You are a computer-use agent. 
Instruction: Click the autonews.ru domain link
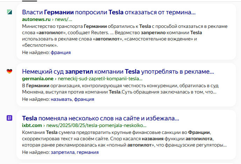[x=36, y=19]
